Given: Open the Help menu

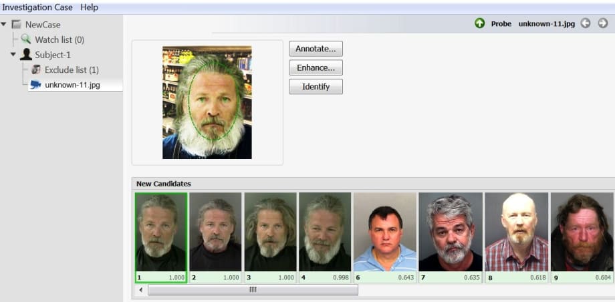Looking at the screenshot, I should pyautogui.click(x=89, y=7).
